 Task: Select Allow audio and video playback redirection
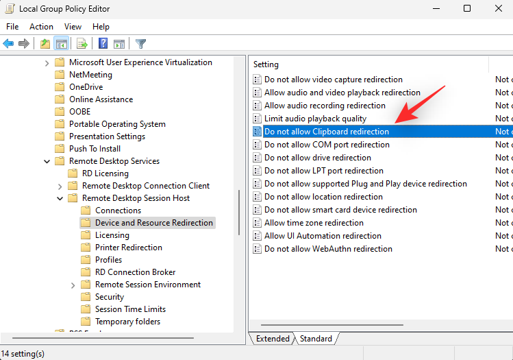click(x=342, y=93)
